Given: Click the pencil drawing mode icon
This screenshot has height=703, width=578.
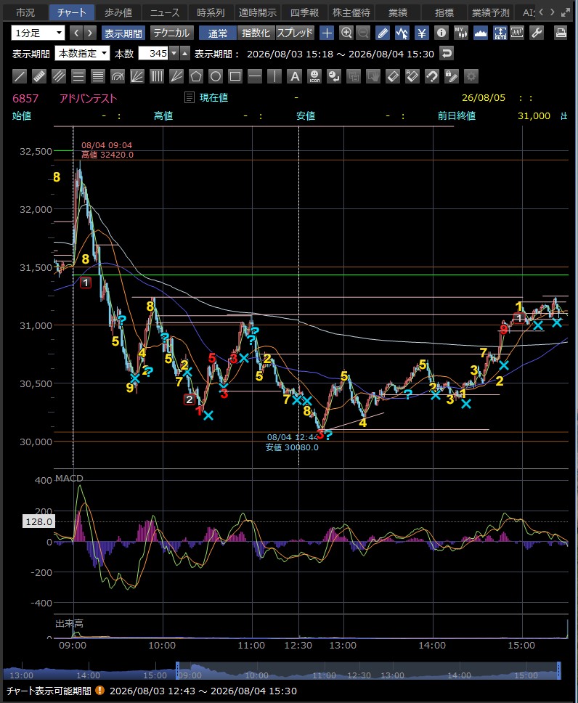Looking at the screenshot, I should [x=383, y=33].
